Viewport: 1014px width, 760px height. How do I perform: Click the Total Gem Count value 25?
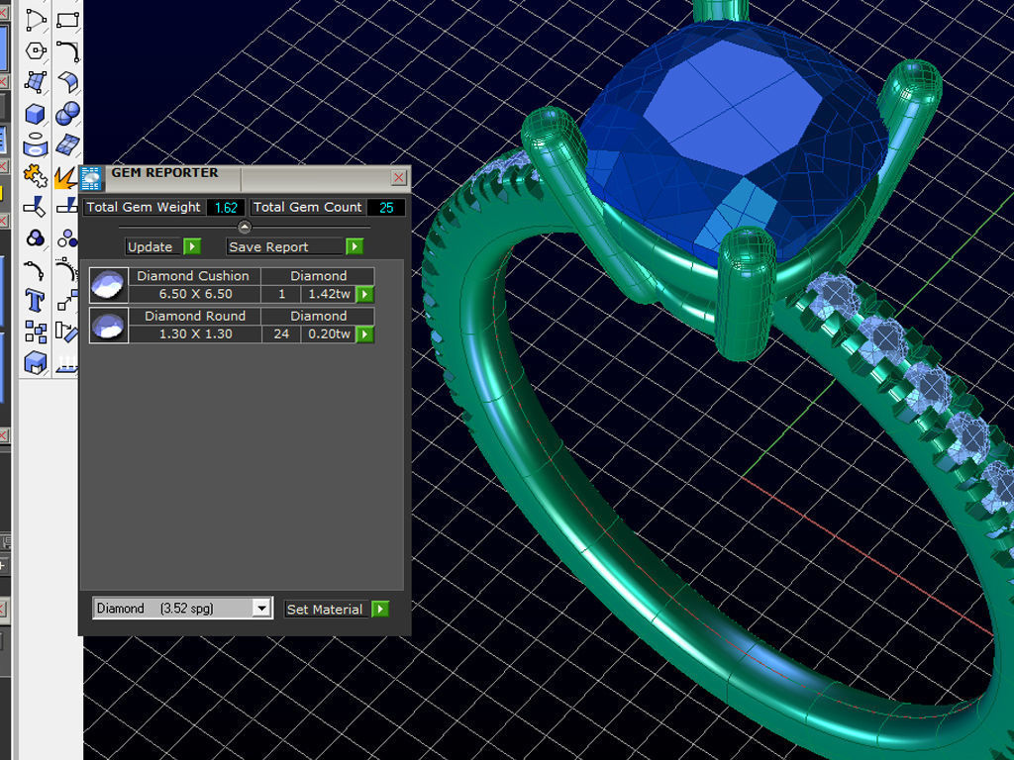click(386, 208)
